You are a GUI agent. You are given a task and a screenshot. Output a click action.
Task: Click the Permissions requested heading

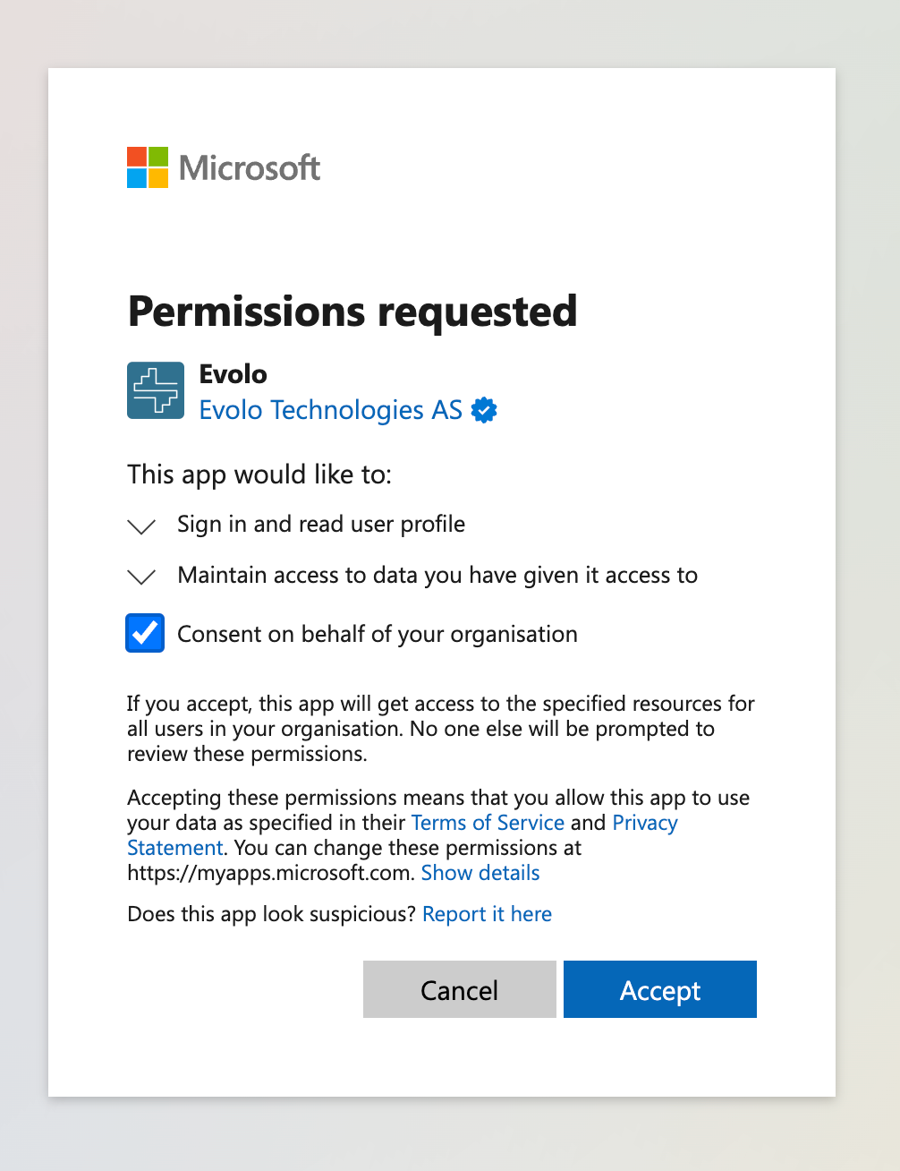[x=352, y=312]
